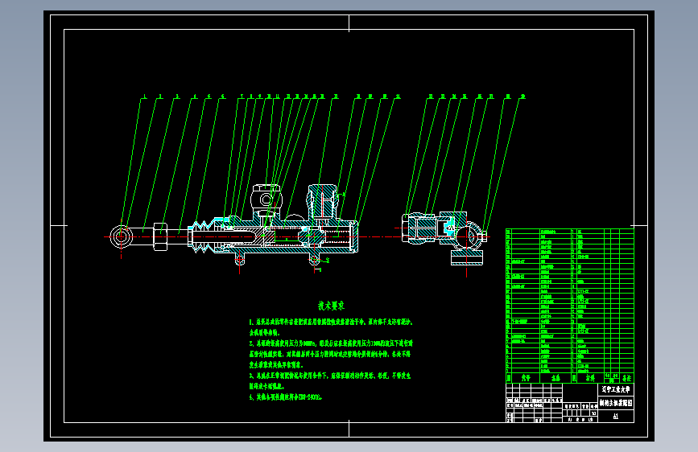The image size is (698, 452).
Task: Click the right end cap of the master cylinder
Action: click(x=354, y=236)
